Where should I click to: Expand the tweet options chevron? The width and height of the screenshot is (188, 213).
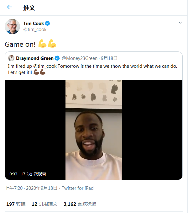[180, 23]
